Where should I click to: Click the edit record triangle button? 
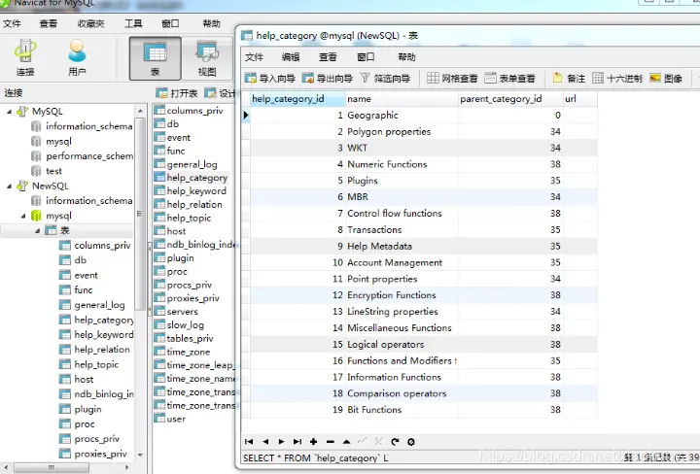coord(346,441)
